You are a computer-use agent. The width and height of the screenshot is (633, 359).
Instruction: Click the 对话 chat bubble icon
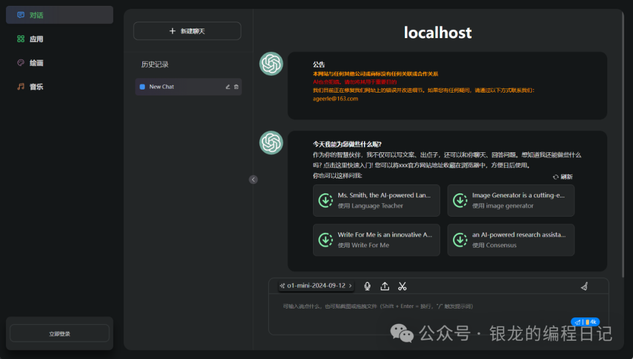(21, 15)
